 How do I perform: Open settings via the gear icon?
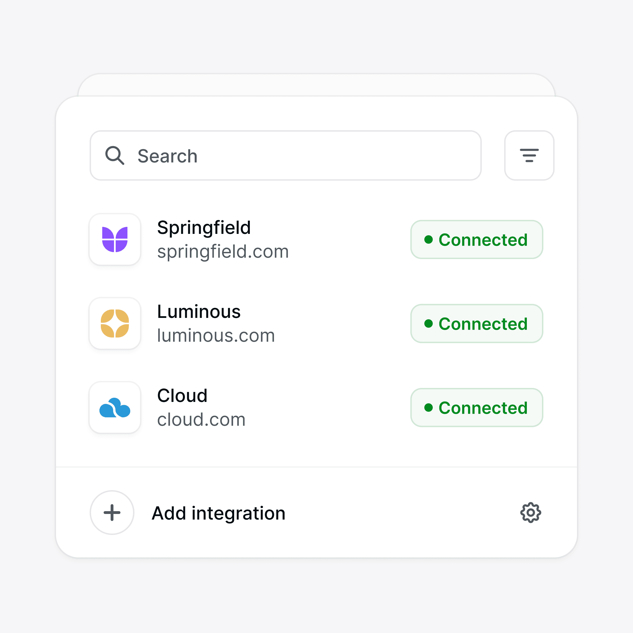click(x=530, y=513)
